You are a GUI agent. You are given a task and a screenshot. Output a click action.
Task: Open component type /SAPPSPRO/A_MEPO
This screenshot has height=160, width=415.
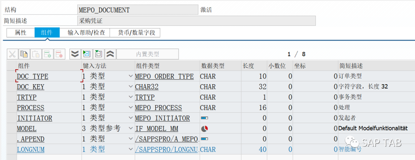(167, 139)
